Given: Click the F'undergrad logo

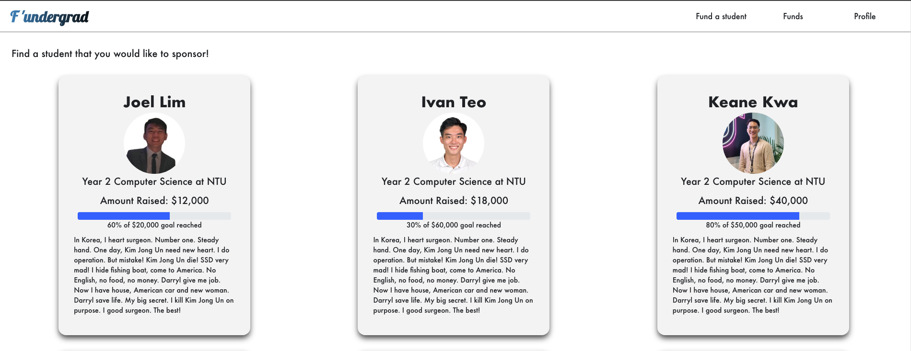Looking at the screenshot, I should pyautogui.click(x=49, y=17).
